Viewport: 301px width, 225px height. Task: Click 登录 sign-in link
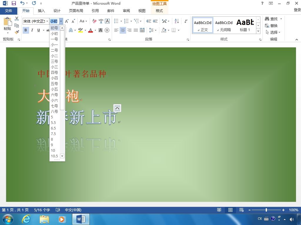tap(297, 10)
